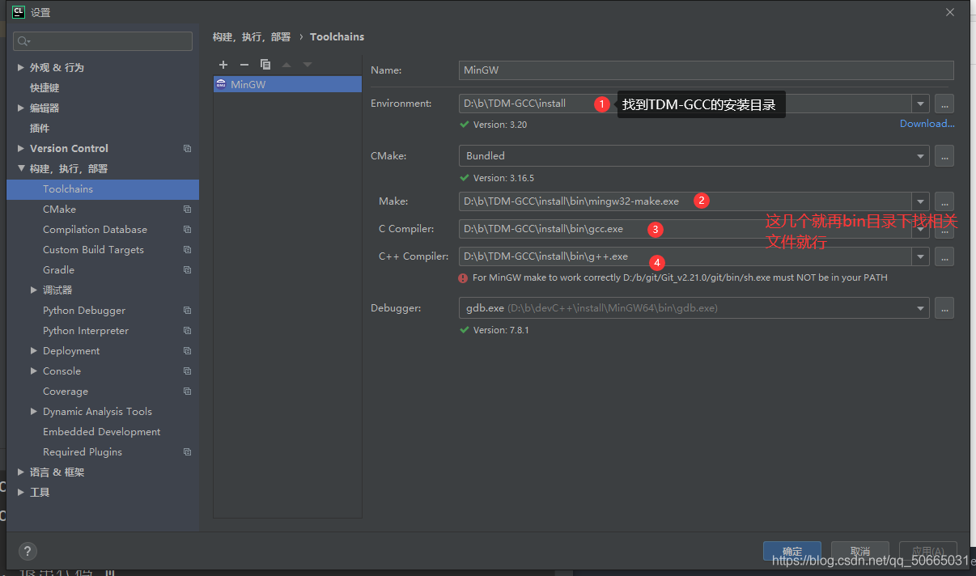Image resolution: width=976 pixels, height=576 pixels.
Task: Remove selected toolchain with minus icon
Action: 244,65
